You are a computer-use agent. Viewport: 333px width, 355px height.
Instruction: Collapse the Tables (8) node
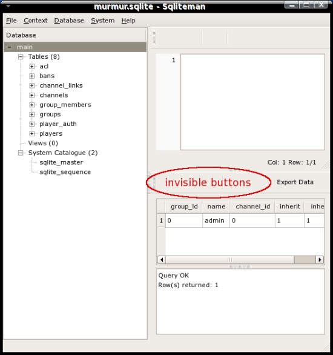click(x=21, y=56)
